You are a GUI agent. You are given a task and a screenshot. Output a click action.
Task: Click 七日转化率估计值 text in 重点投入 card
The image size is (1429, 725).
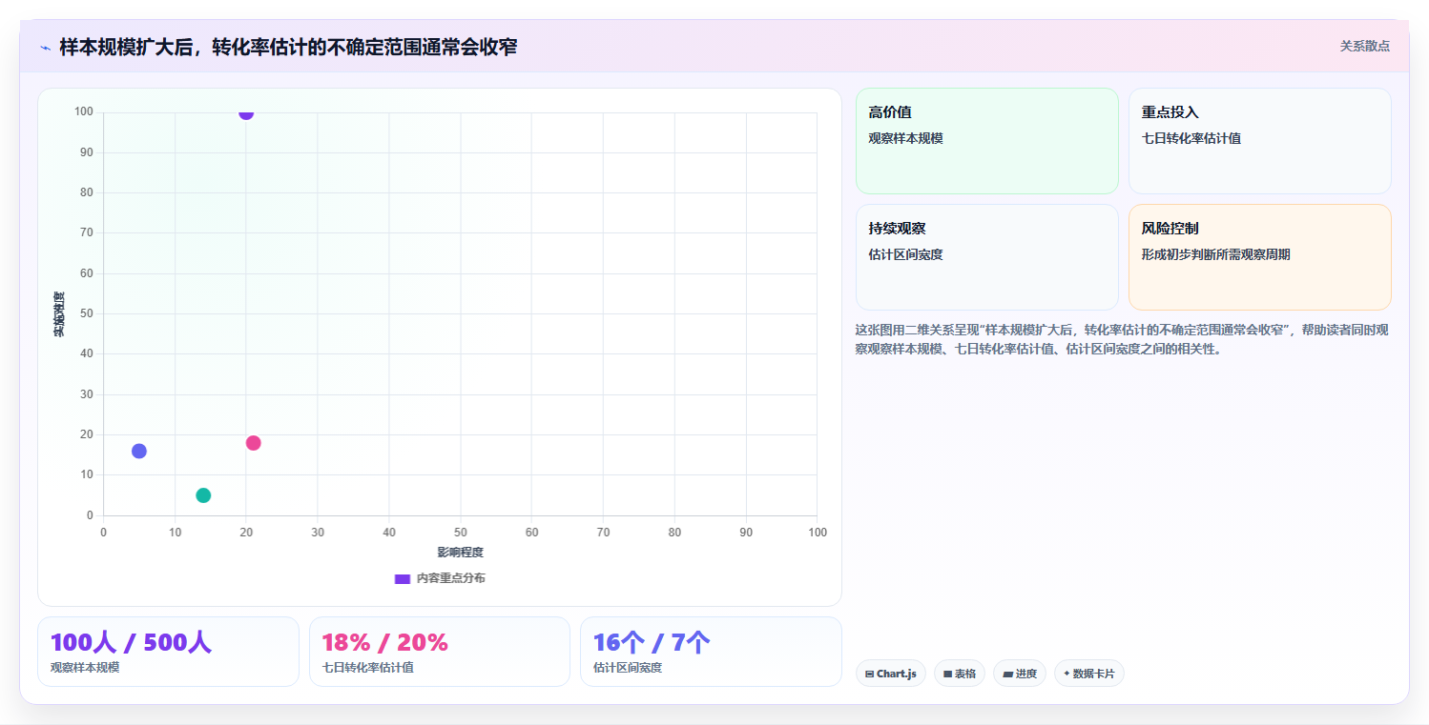(x=1191, y=138)
